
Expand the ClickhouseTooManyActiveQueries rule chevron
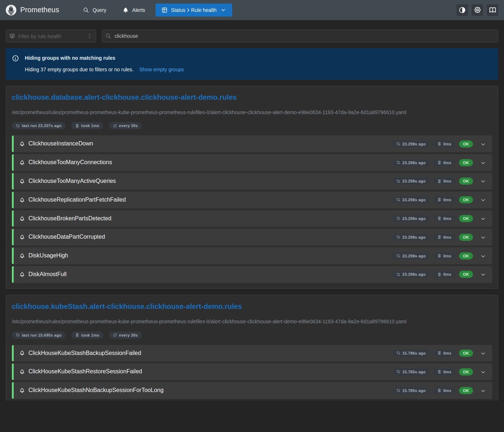coord(483,181)
